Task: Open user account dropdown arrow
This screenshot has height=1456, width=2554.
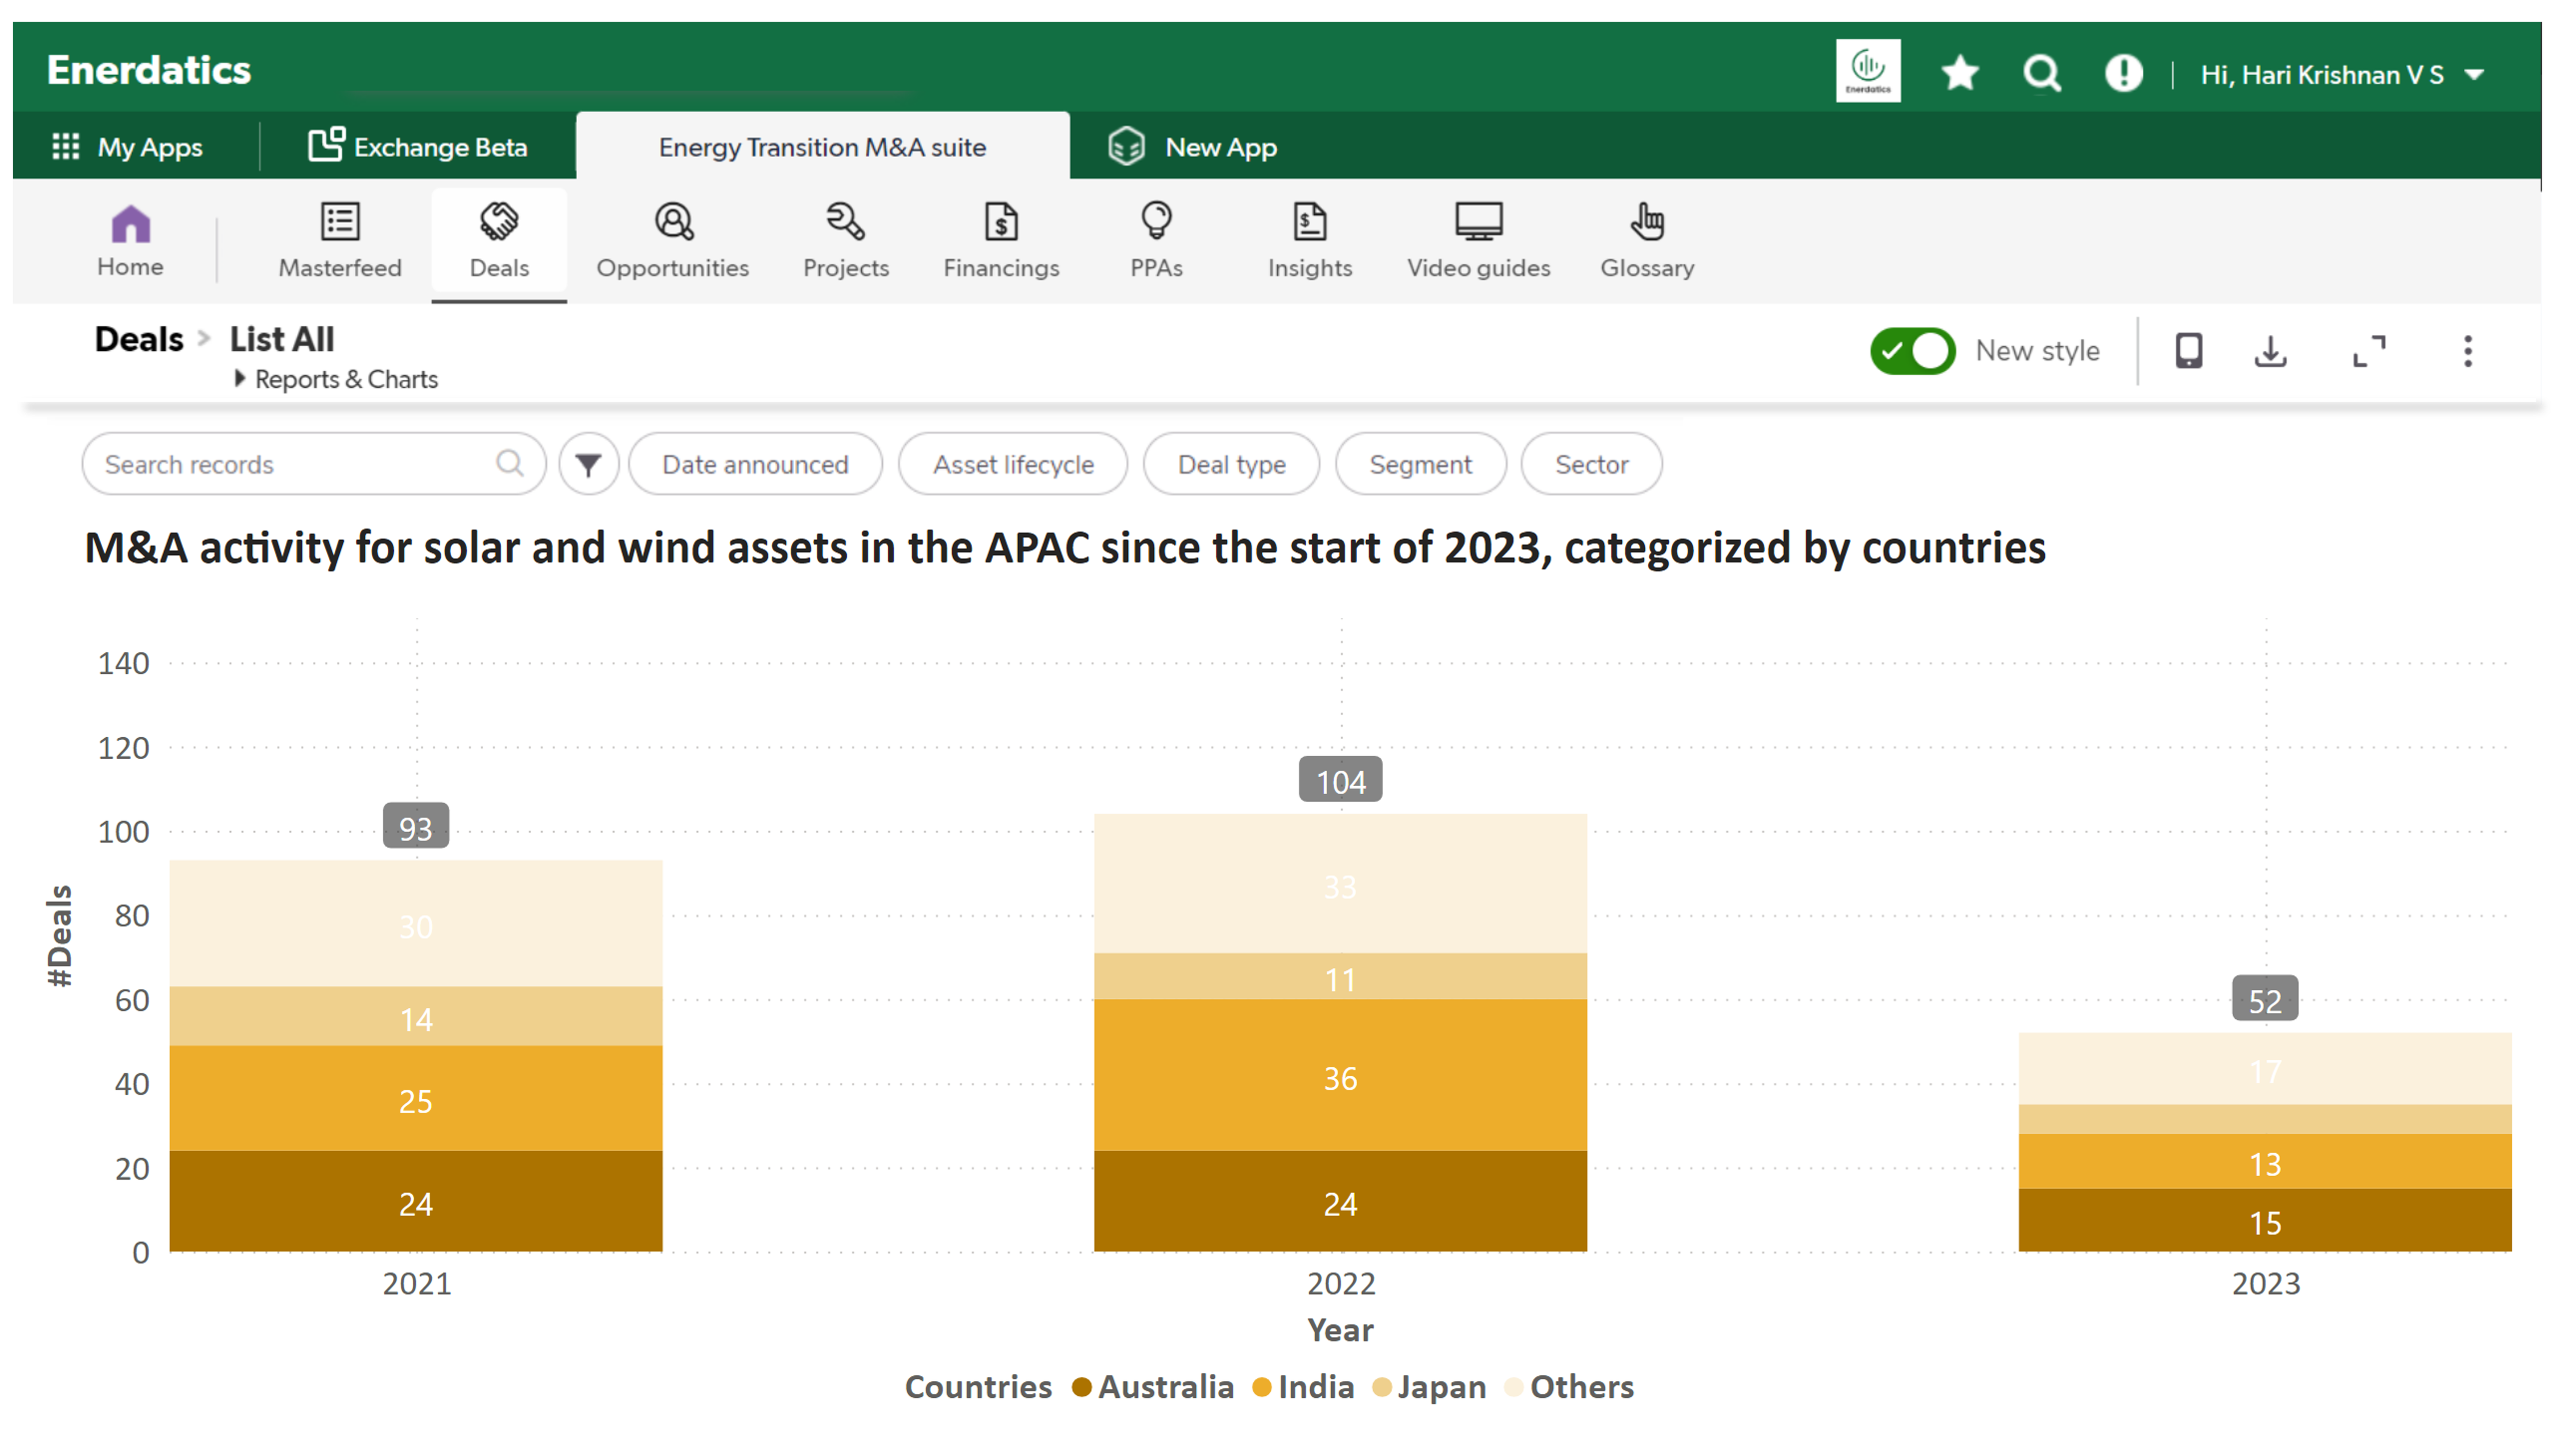Action: click(x=2474, y=75)
